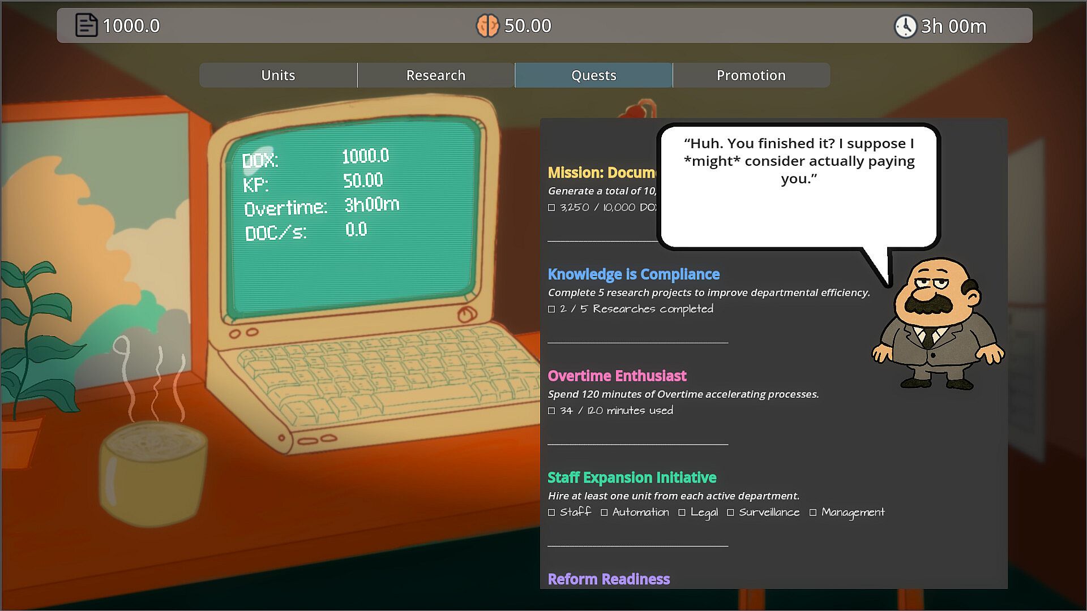Check the Management box

click(x=813, y=513)
